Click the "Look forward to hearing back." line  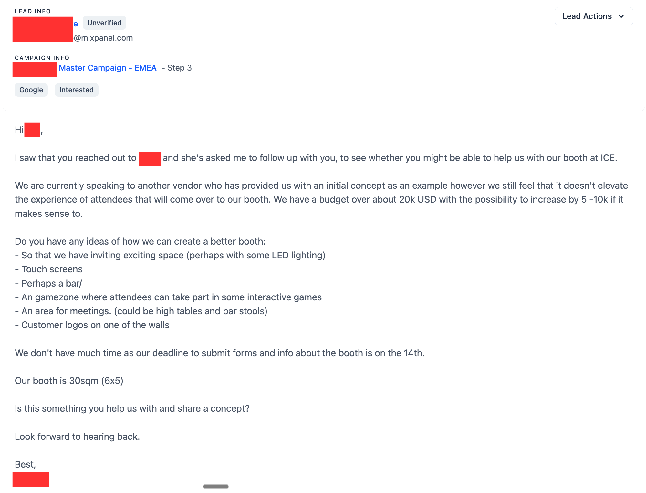[78, 437]
